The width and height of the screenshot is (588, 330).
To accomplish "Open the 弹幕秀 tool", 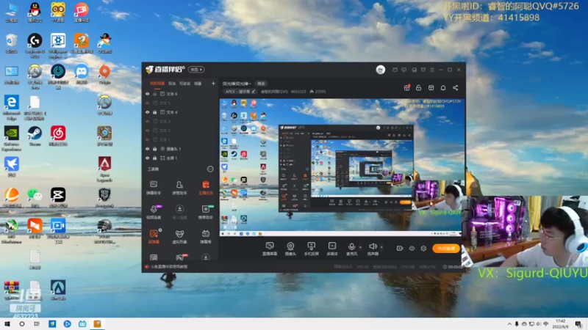I will 206,236.
